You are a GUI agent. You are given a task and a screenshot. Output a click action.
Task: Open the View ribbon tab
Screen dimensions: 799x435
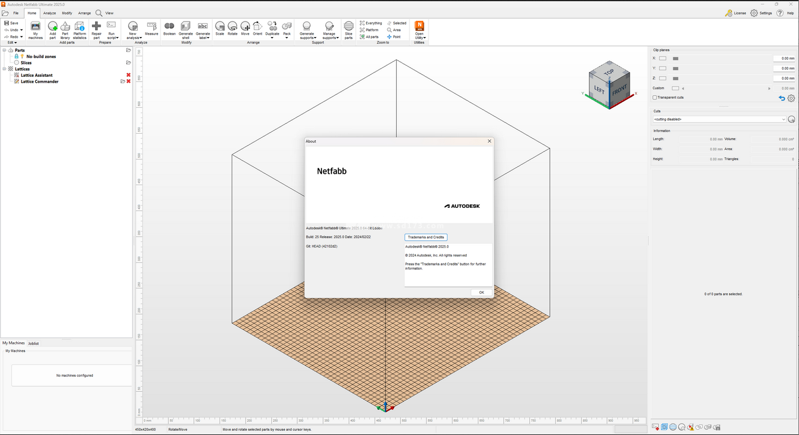(x=110, y=13)
